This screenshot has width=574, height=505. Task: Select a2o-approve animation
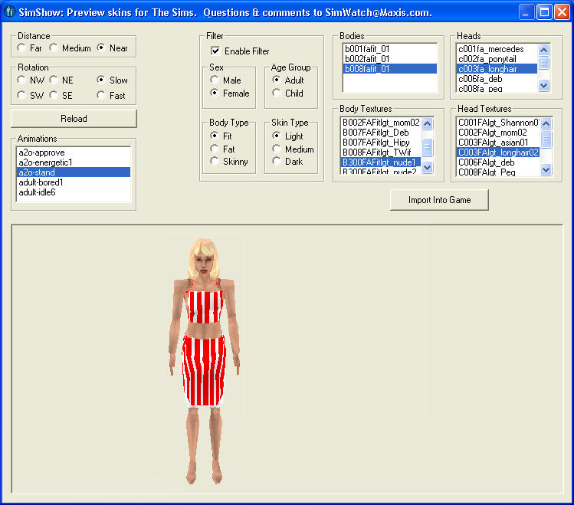[x=74, y=152]
